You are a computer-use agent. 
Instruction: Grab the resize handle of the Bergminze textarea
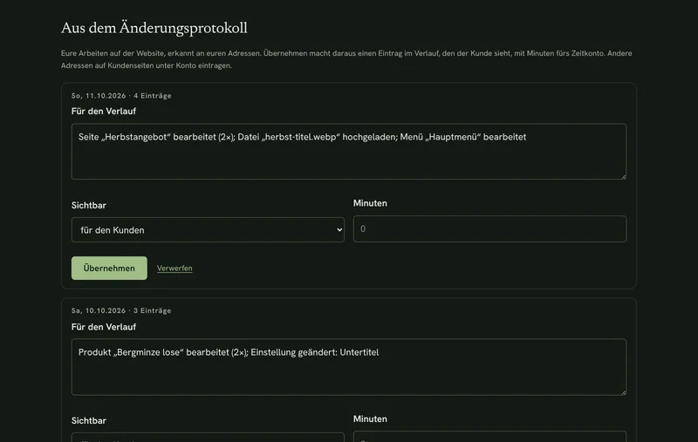624,392
